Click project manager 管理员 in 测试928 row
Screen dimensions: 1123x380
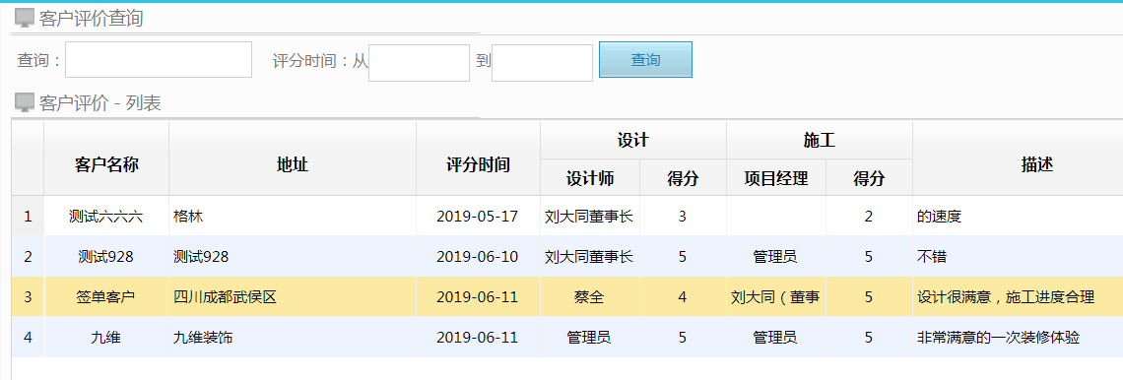pos(775,256)
